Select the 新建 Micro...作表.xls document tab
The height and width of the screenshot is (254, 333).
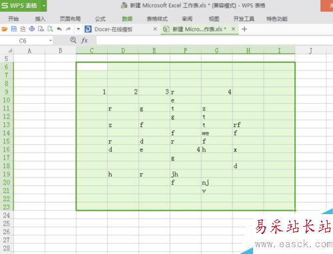point(199,29)
